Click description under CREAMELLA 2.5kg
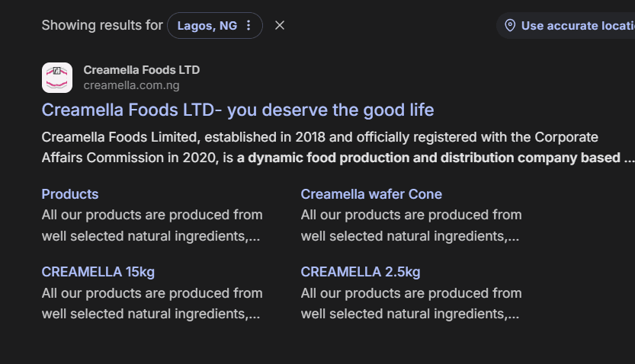Viewport: 635px width, 364px height. pos(411,303)
